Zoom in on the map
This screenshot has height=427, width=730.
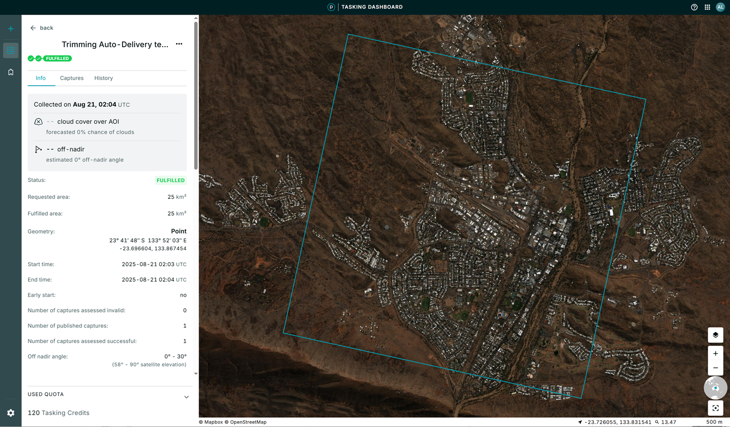(715, 354)
